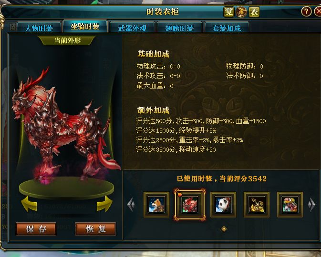View the 套装加成 tab
The height and width of the screenshot is (257, 321).
(x=227, y=28)
